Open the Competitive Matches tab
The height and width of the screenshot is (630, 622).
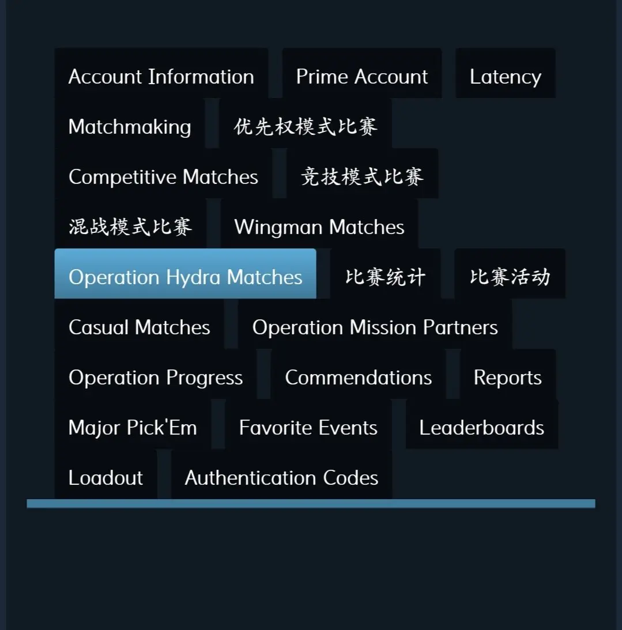point(163,173)
